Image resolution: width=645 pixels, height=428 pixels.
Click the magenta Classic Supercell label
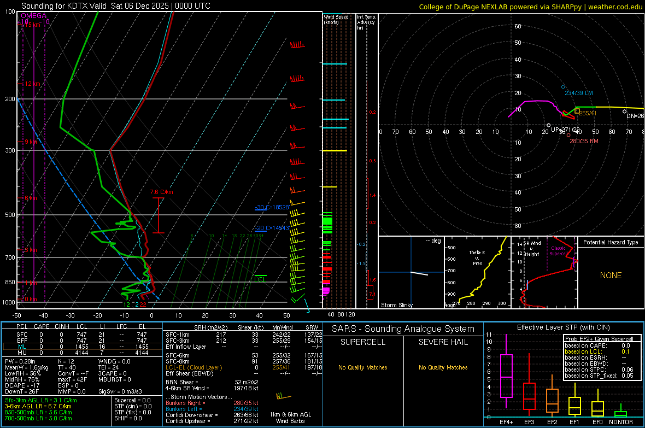(558, 251)
